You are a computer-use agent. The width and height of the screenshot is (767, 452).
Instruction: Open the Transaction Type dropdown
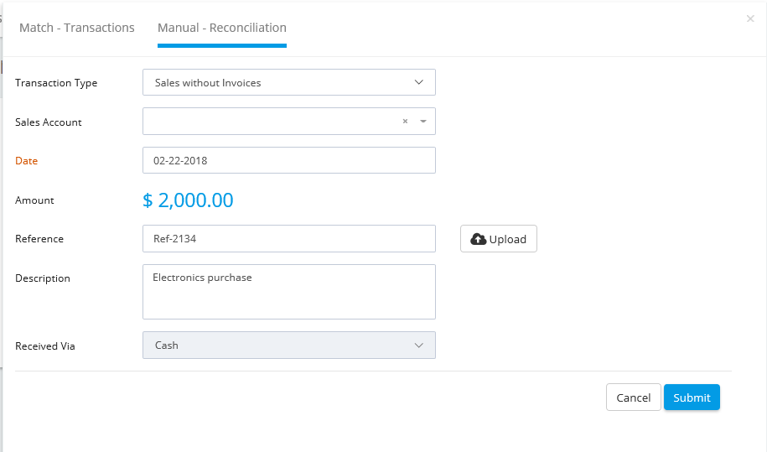(289, 82)
